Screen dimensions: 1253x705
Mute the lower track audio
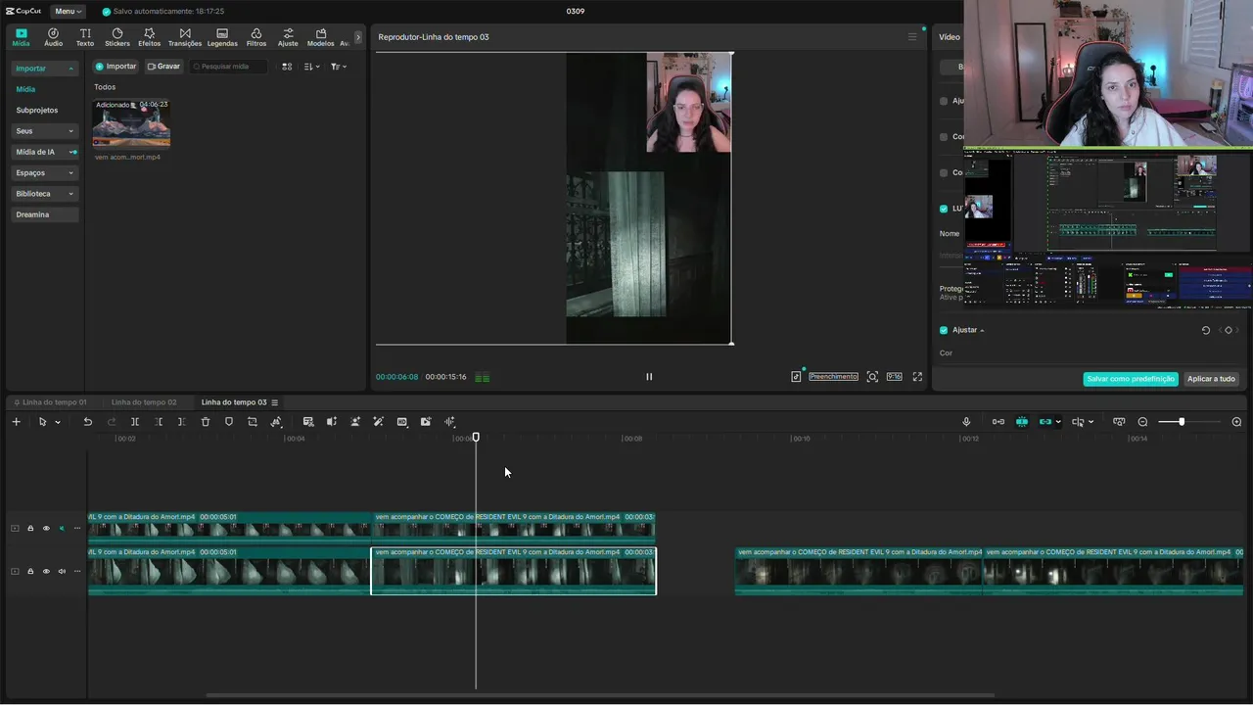pyautogui.click(x=62, y=572)
